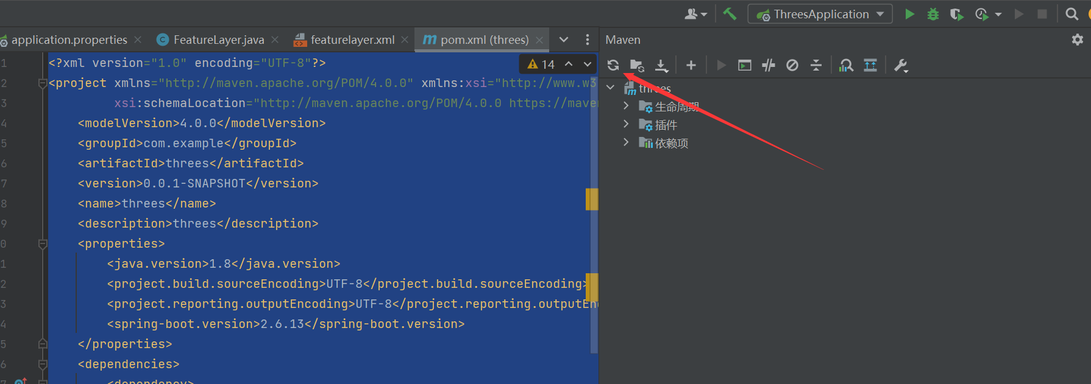Expand the 依赖项 node
Image resolution: width=1091 pixels, height=384 pixels.
tap(626, 142)
